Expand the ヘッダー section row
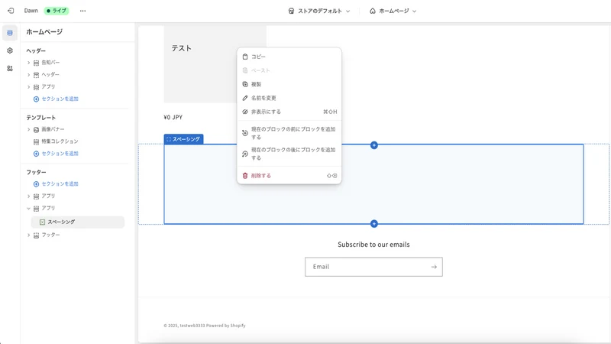 pyautogui.click(x=28, y=74)
